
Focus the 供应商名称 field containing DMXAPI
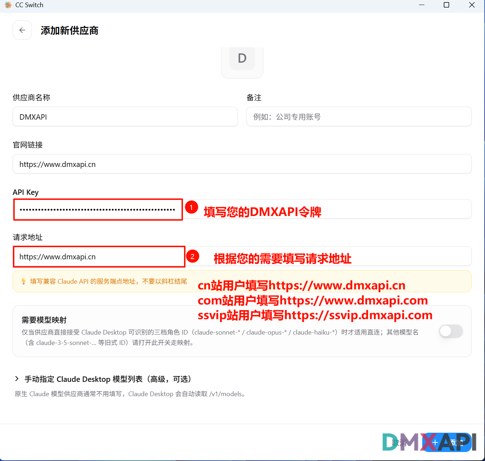(x=125, y=117)
